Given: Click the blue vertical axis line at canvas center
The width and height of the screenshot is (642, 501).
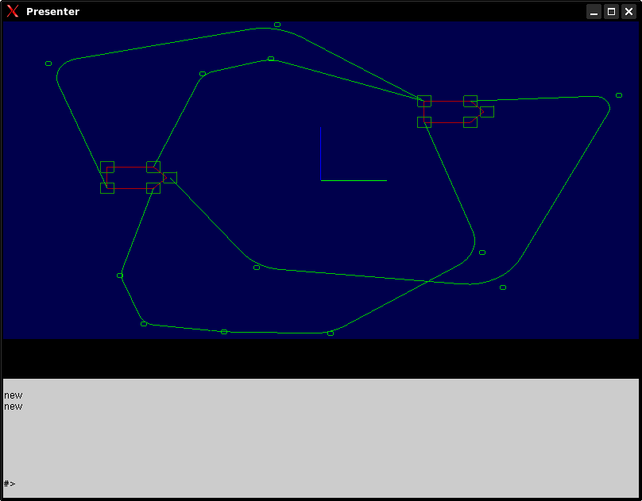Looking at the screenshot, I should [320, 153].
